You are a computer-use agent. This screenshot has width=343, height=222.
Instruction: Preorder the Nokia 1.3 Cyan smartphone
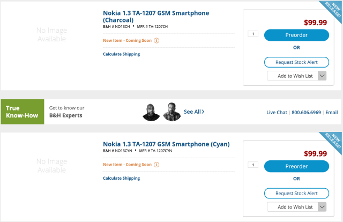pos(296,166)
